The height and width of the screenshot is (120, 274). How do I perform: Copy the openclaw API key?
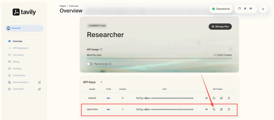click(x=214, y=109)
